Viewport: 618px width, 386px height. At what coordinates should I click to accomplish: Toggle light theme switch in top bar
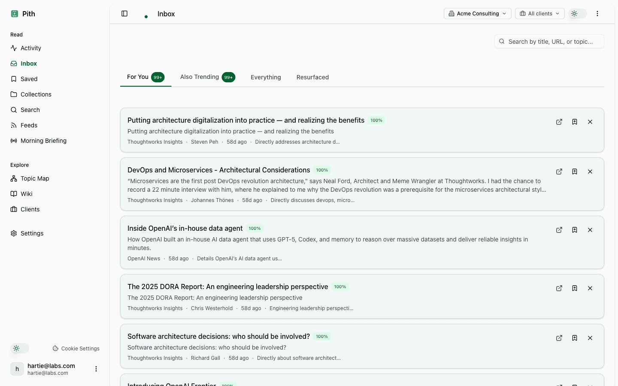(578, 14)
